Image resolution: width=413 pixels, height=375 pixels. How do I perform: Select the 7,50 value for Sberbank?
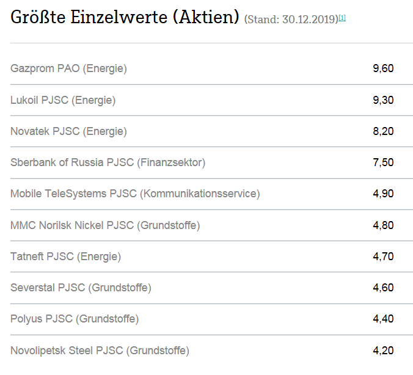tap(383, 162)
